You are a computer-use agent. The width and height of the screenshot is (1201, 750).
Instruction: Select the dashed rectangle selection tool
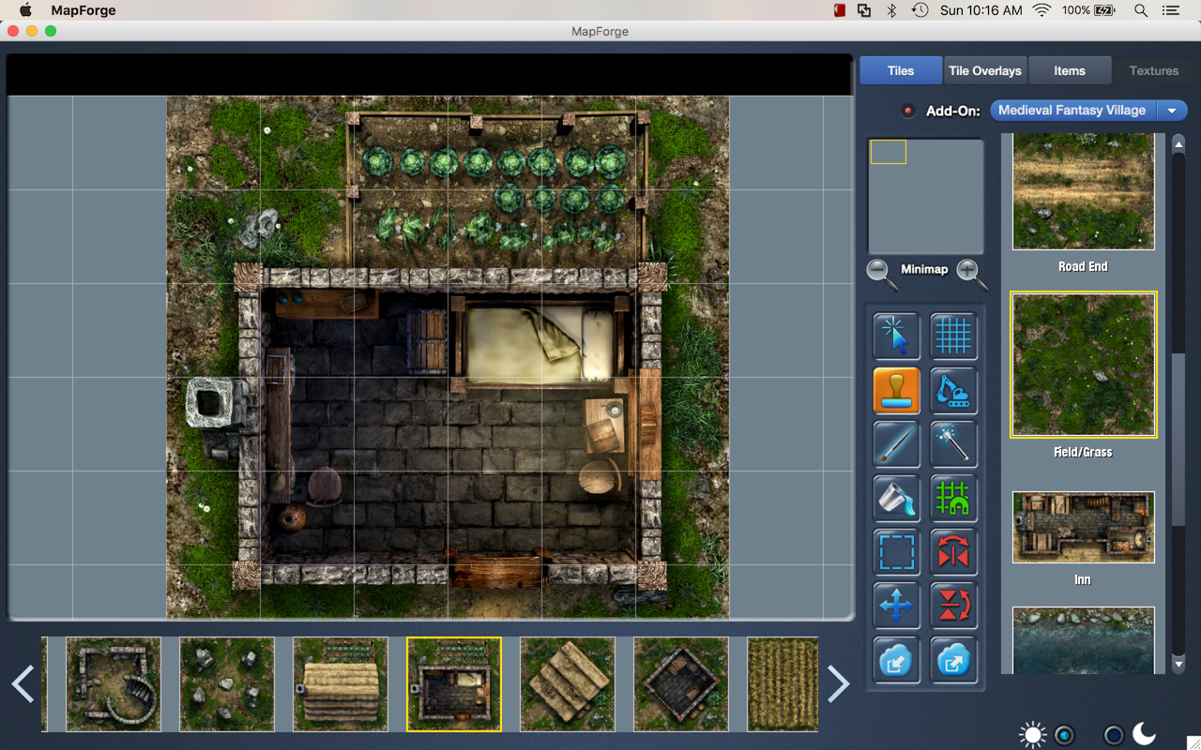point(896,551)
